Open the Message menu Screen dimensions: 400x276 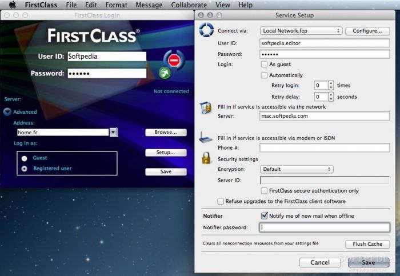149,5
